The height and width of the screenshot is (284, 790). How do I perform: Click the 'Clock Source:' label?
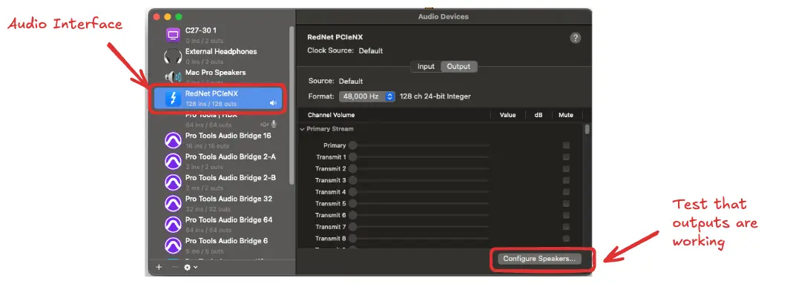(331, 50)
